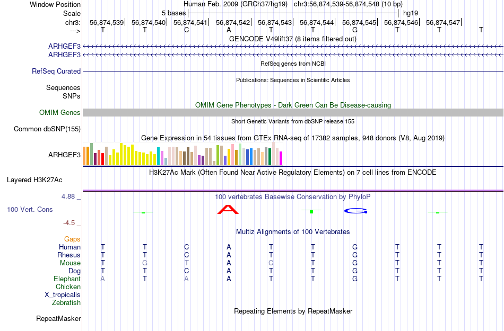Click the gray OMIM Genes bar
504x331 pixels.
pyautogui.click(x=293, y=113)
